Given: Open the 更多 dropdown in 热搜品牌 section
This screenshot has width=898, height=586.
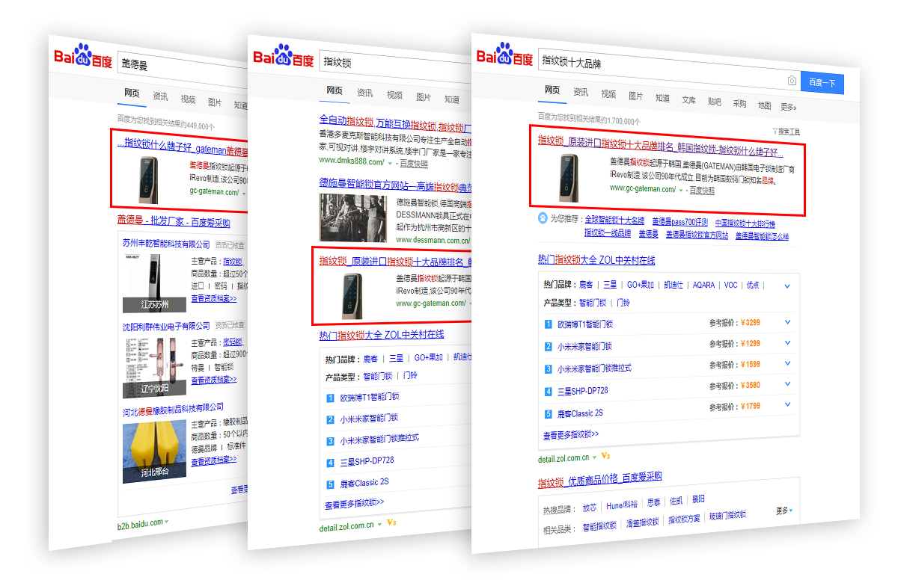Looking at the screenshot, I should 784,511.
